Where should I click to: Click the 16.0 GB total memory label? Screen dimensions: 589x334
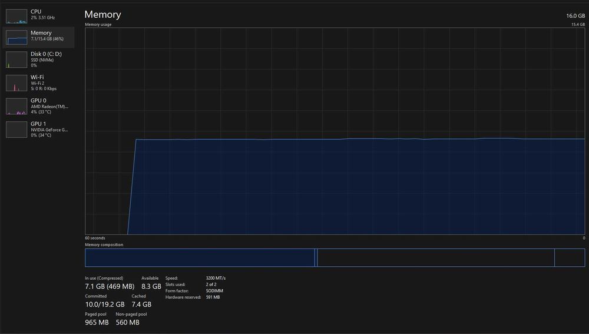point(575,16)
